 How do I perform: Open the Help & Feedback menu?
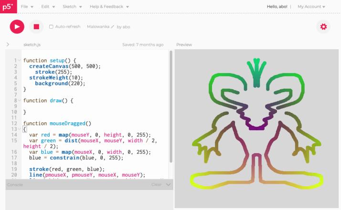pyautogui.click(x=109, y=7)
